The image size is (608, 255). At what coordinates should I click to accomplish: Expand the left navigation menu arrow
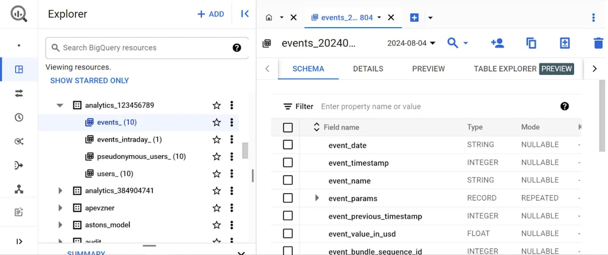tap(19, 242)
